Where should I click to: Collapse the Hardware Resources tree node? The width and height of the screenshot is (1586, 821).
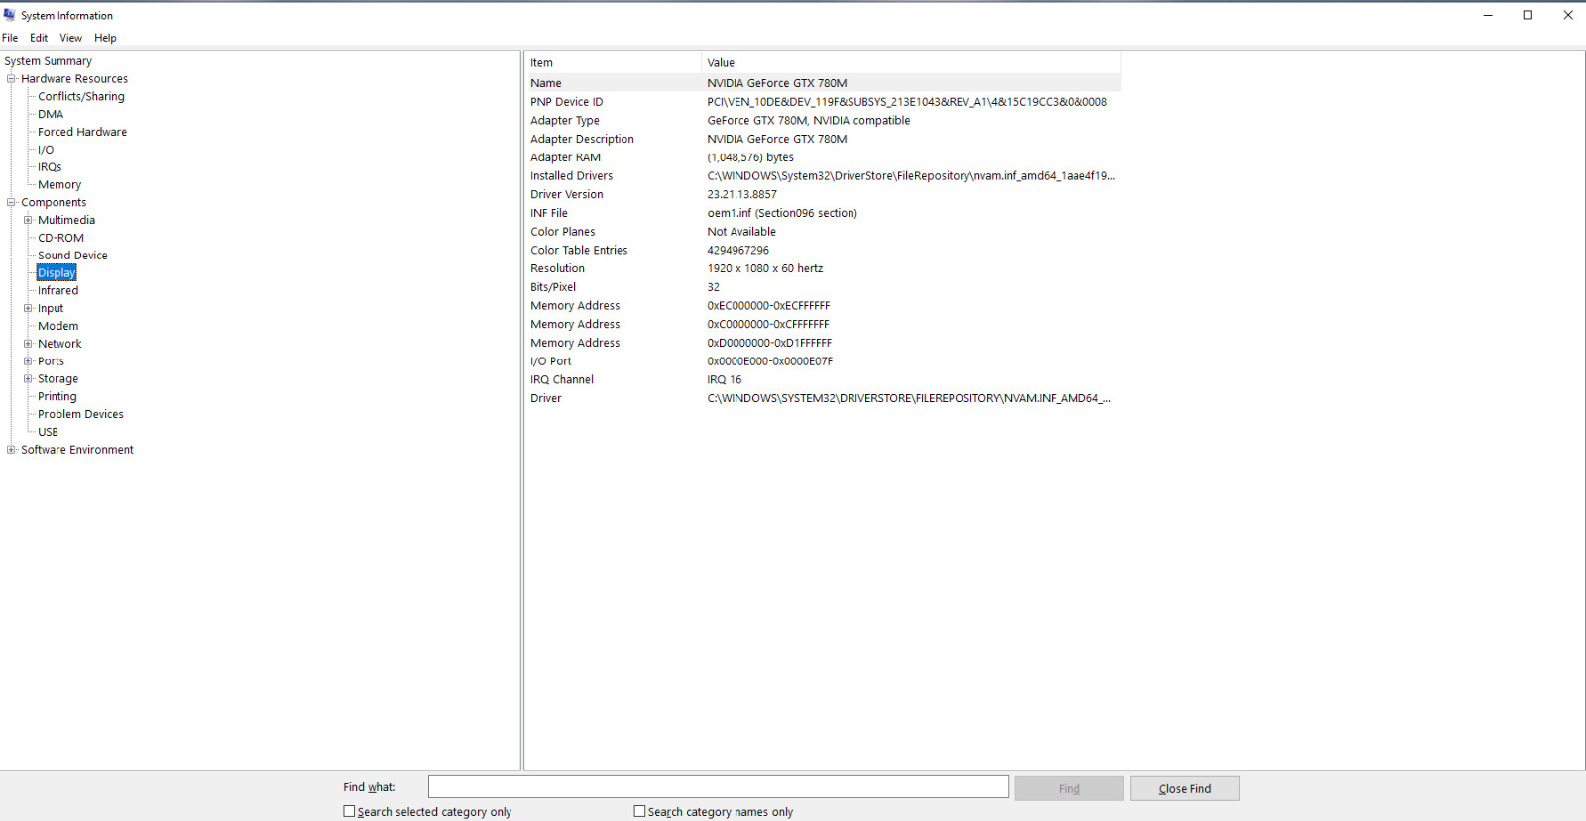(x=11, y=78)
